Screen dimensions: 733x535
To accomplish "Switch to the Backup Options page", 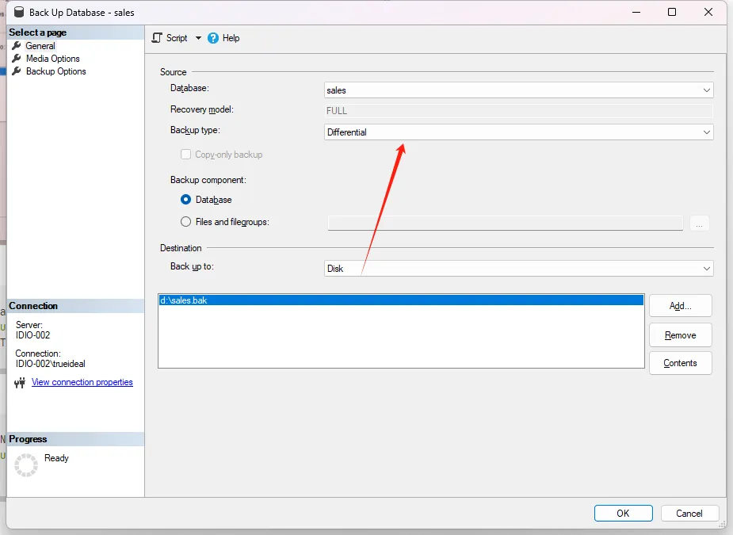I will click(x=55, y=71).
